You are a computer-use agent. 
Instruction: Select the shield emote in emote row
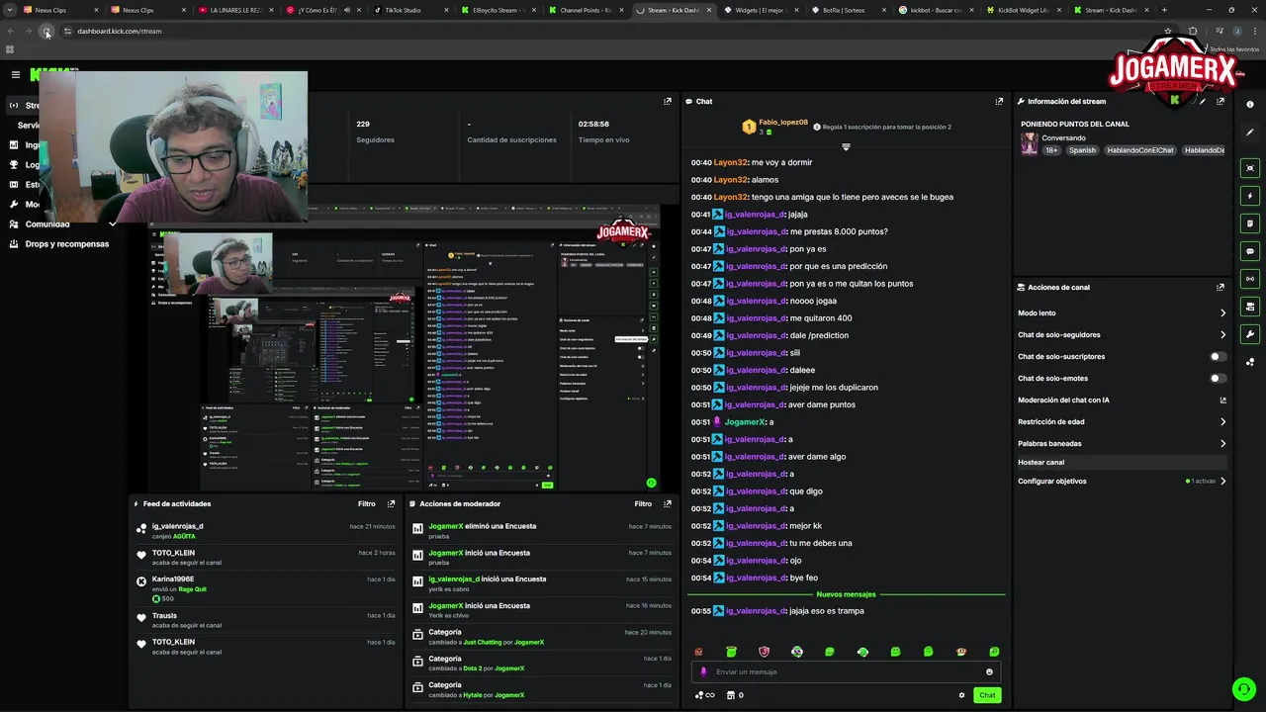coord(764,652)
